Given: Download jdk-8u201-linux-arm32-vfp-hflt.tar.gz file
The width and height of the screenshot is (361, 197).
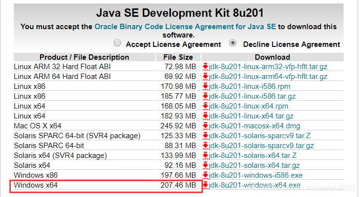Looking at the screenshot, I should click(x=268, y=67).
